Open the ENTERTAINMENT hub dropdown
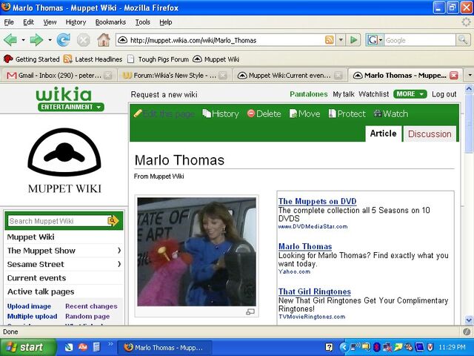This screenshot has height=356, width=474. (x=71, y=107)
